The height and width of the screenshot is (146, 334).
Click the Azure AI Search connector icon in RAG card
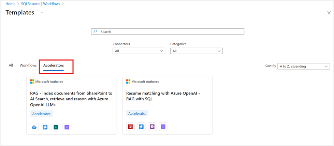(x=34, y=127)
